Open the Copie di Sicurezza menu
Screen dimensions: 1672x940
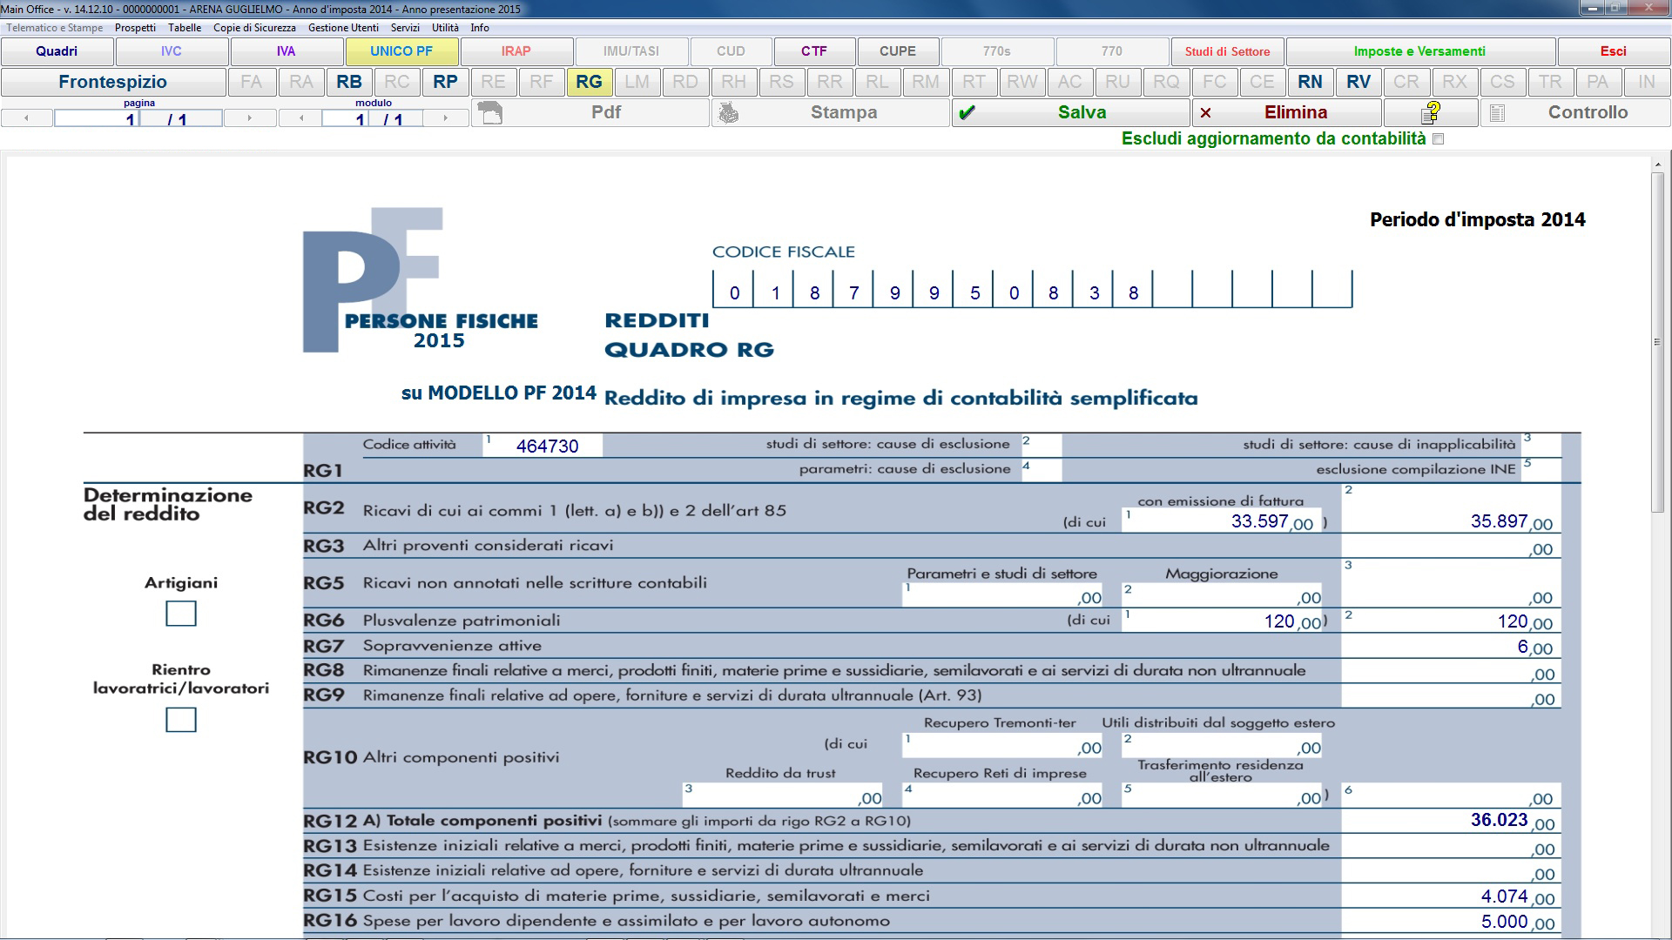point(254,28)
